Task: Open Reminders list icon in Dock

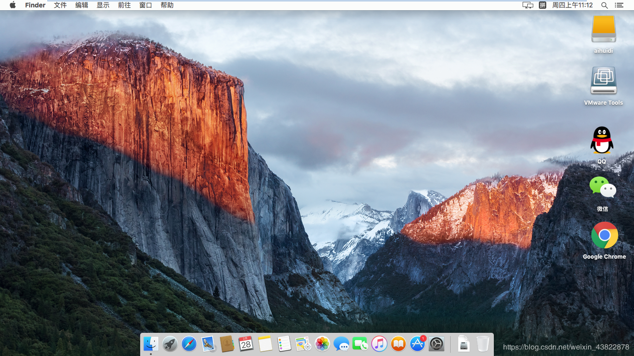Action: click(284, 344)
